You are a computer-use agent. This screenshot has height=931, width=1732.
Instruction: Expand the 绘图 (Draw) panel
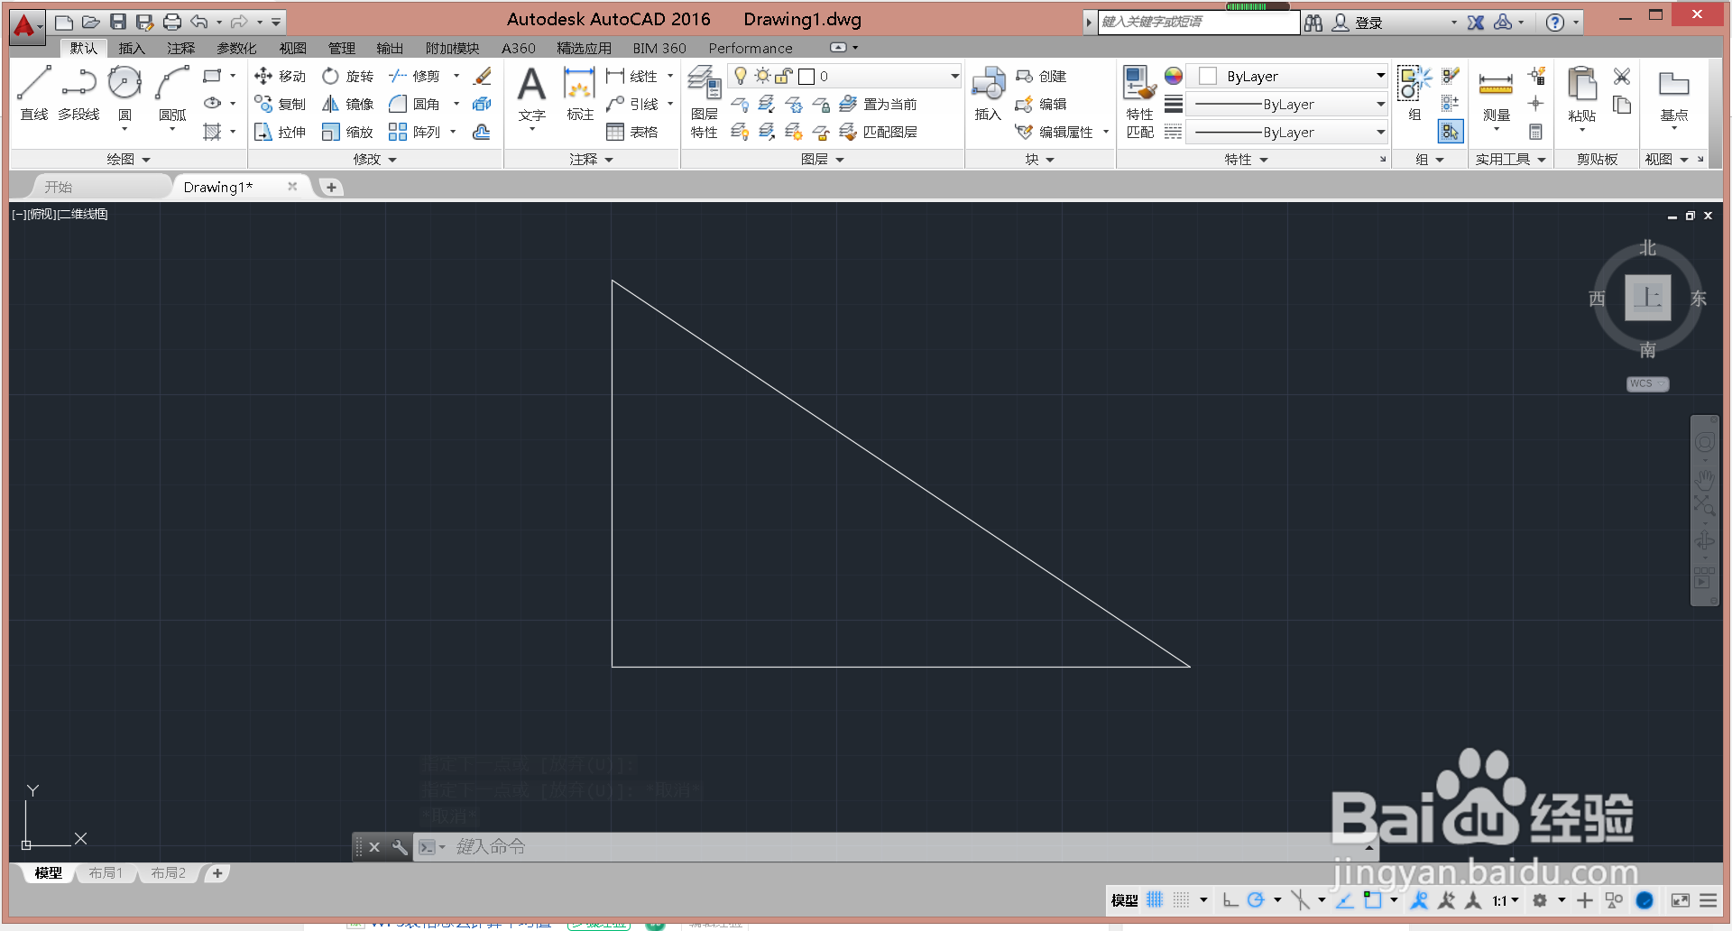tap(128, 160)
